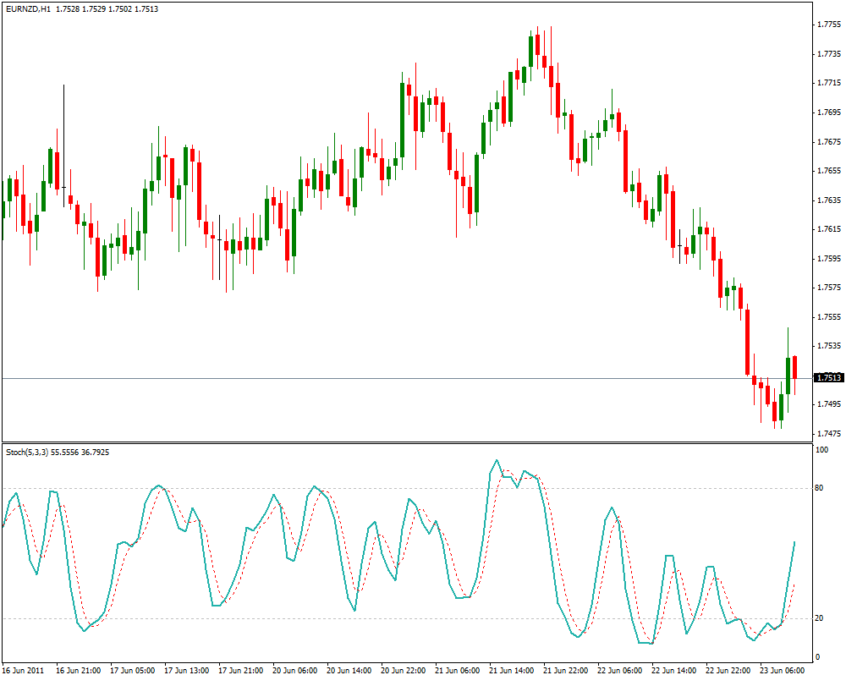Click the long red candle dropping to 1.7513 level
This screenshot has width=846, height=675.
click(748, 342)
